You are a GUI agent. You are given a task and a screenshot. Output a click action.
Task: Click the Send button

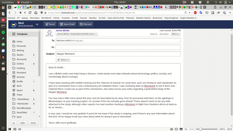point(50,24)
